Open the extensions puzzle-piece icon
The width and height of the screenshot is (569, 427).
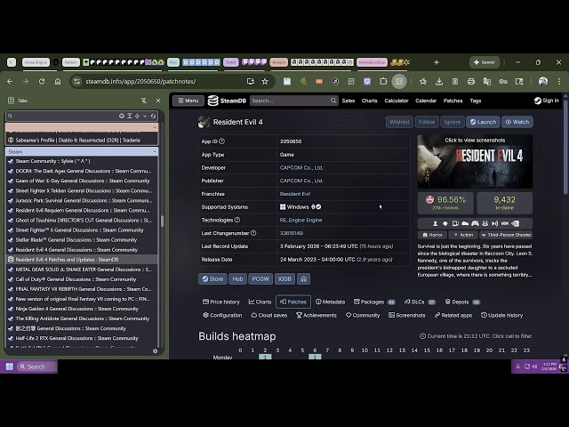[383, 81]
